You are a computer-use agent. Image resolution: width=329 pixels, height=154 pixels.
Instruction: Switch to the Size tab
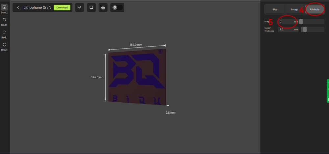[x=275, y=10]
